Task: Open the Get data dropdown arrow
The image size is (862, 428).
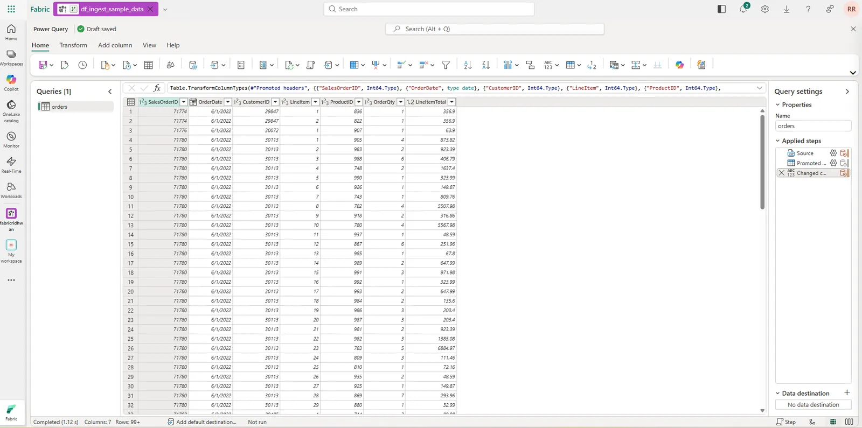Action: click(113, 65)
